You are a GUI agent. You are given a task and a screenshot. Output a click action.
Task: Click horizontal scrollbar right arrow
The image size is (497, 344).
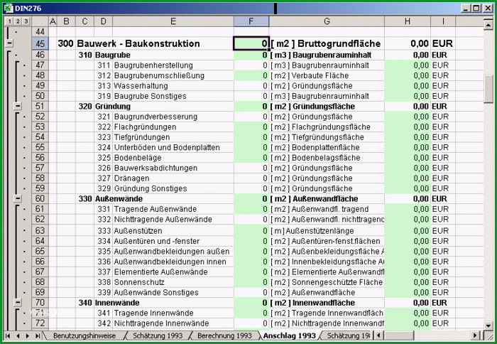click(x=475, y=335)
